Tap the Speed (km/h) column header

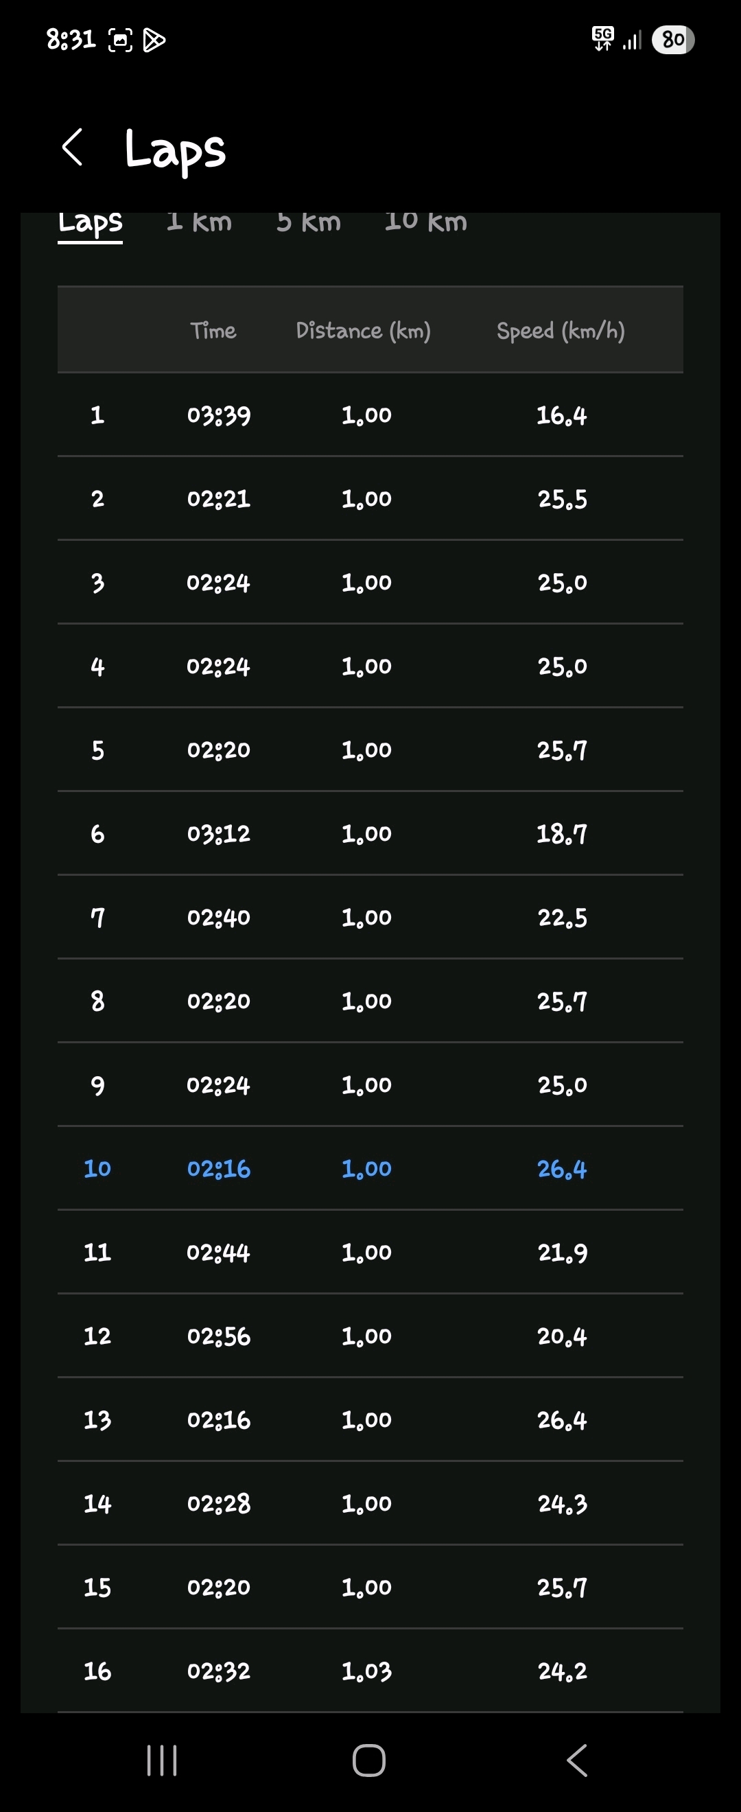click(561, 331)
